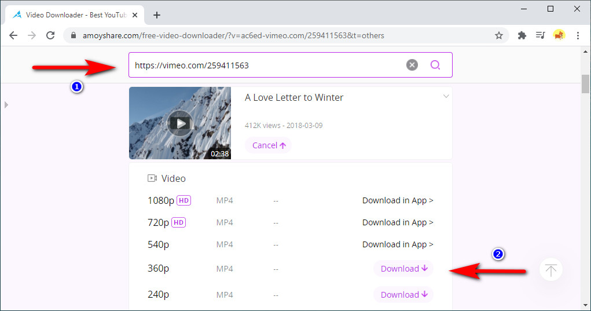Click the scrollbar up arrow
Screen dimensions: 591x311
click(x=585, y=52)
